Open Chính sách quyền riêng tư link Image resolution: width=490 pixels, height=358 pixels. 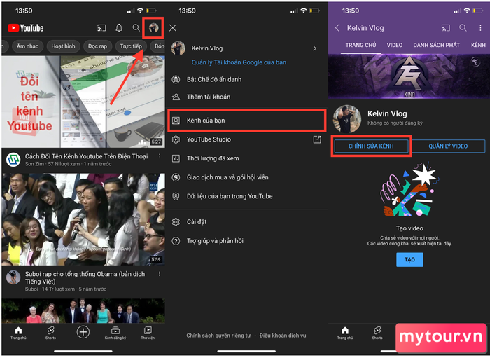[218, 336]
